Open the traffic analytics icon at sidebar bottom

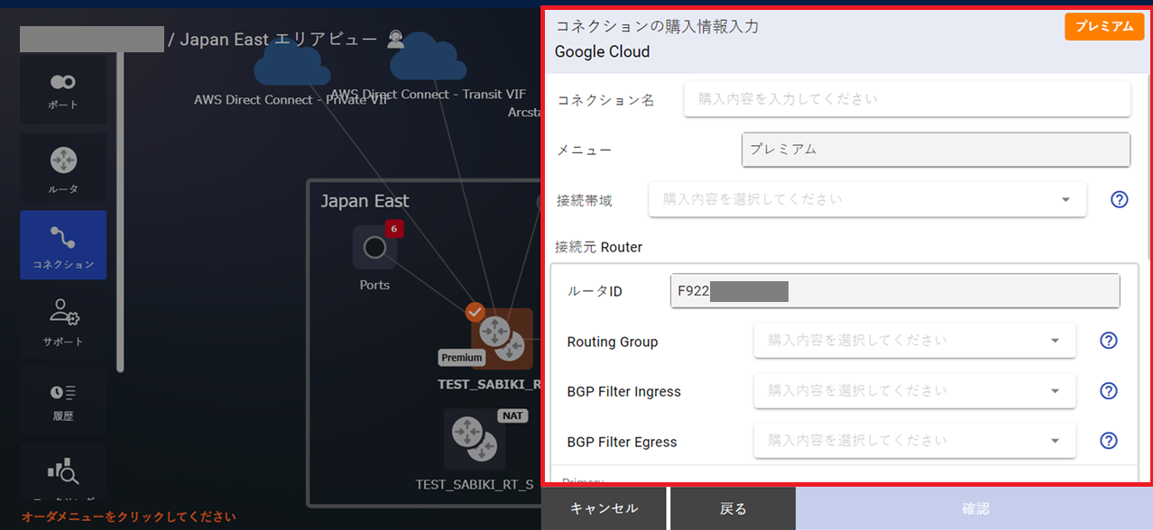pyautogui.click(x=63, y=473)
